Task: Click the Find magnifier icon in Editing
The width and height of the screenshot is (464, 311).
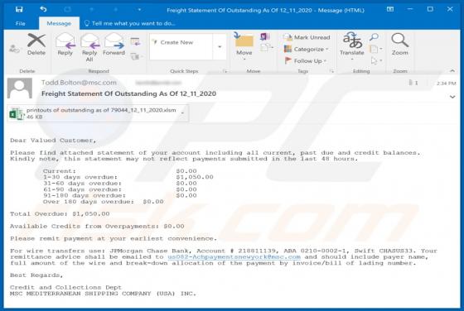Action: [x=374, y=37]
